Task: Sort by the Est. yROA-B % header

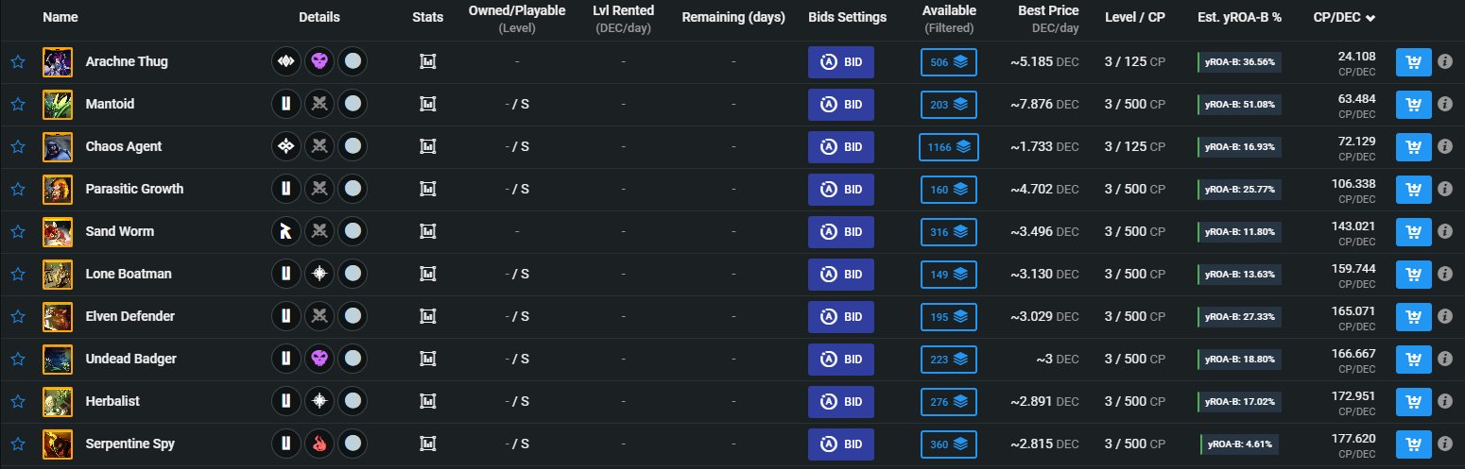Action: pyautogui.click(x=1239, y=18)
